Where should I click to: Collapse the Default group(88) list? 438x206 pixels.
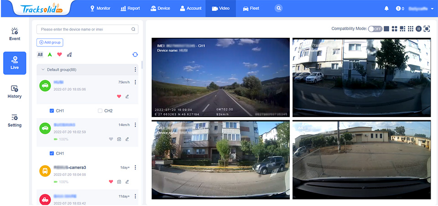(x=43, y=70)
